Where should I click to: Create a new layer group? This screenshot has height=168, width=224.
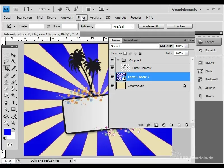pos(171,125)
